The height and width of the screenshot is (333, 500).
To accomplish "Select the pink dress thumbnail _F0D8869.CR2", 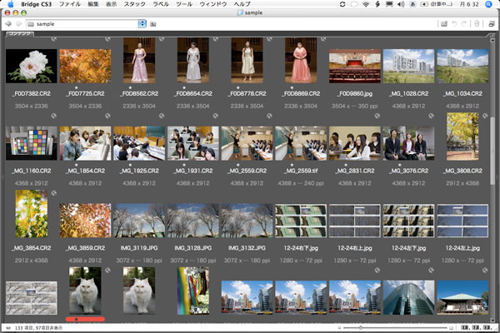I will (301, 60).
